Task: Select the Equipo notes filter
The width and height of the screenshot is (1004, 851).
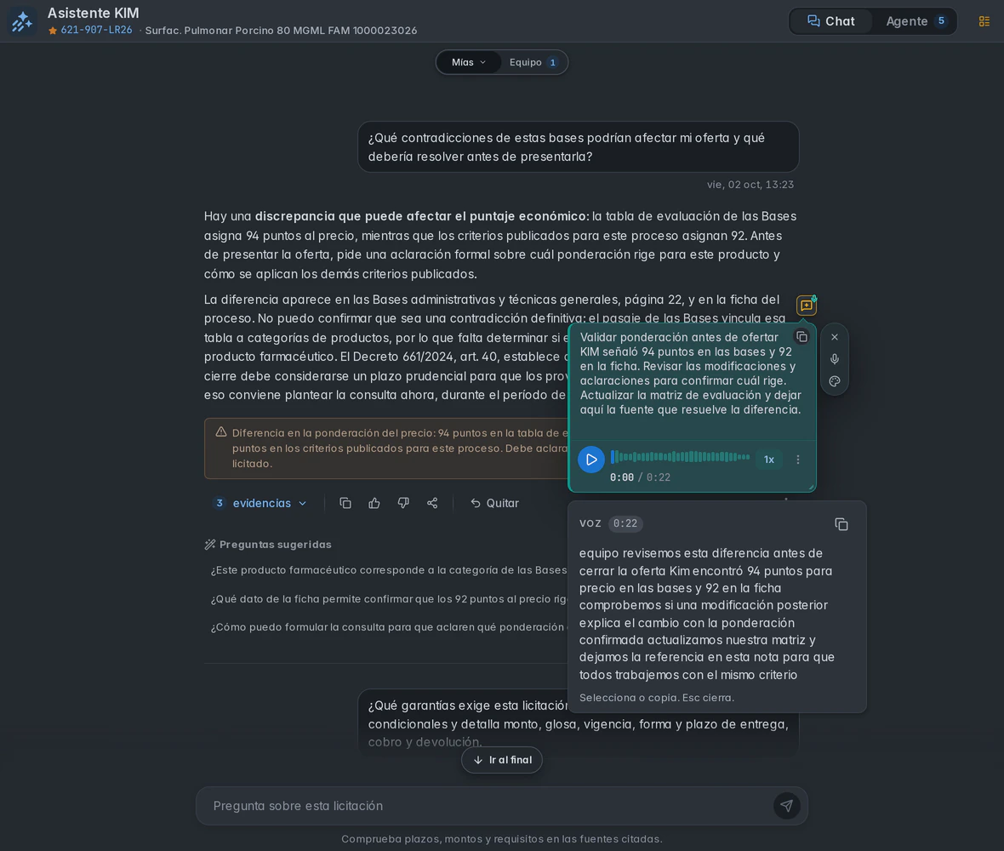Action: tap(533, 62)
